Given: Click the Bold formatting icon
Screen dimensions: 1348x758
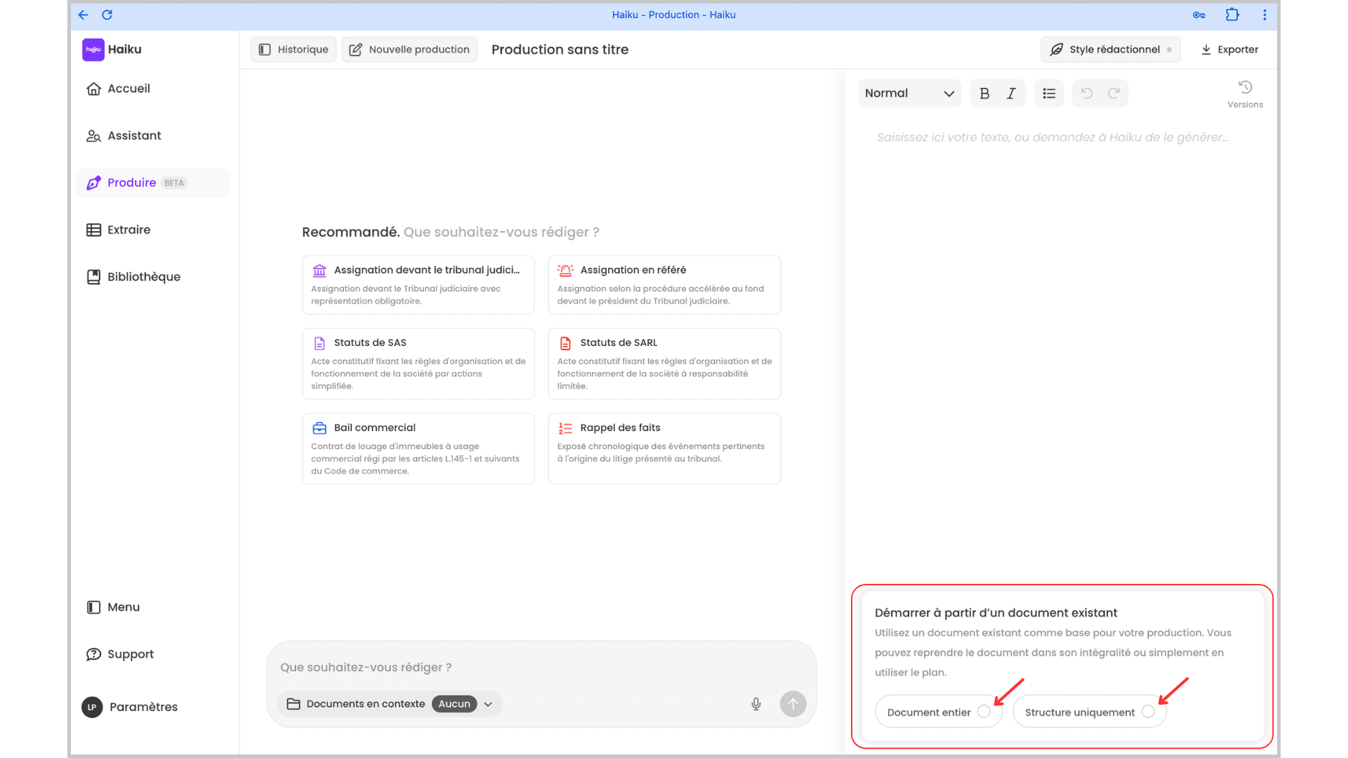Looking at the screenshot, I should (x=984, y=93).
